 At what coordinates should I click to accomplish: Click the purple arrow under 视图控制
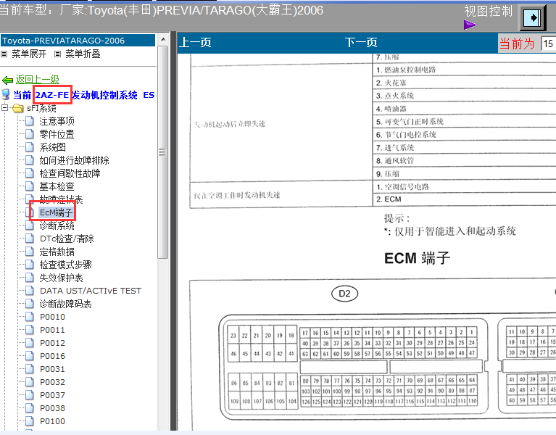pos(470,25)
